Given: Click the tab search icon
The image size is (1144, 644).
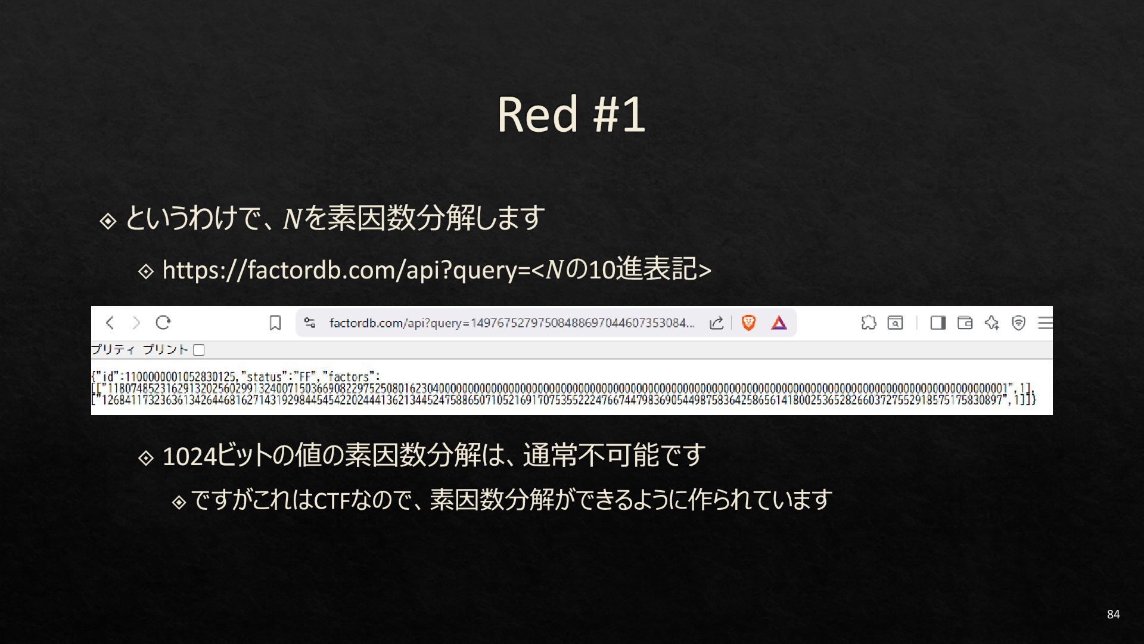Looking at the screenshot, I should [x=895, y=323].
